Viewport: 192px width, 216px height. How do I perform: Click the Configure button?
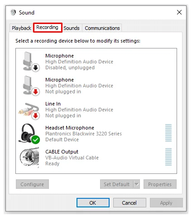(x=32, y=184)
